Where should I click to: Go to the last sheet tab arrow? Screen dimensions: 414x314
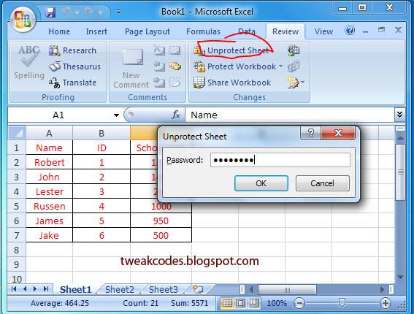[x=46, y=289]
